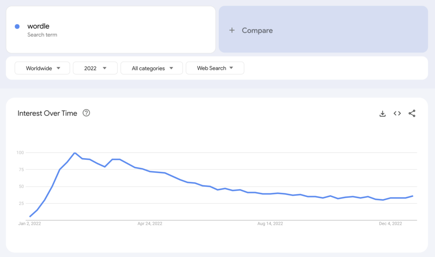Click the embed code icon

pos(397,113)
